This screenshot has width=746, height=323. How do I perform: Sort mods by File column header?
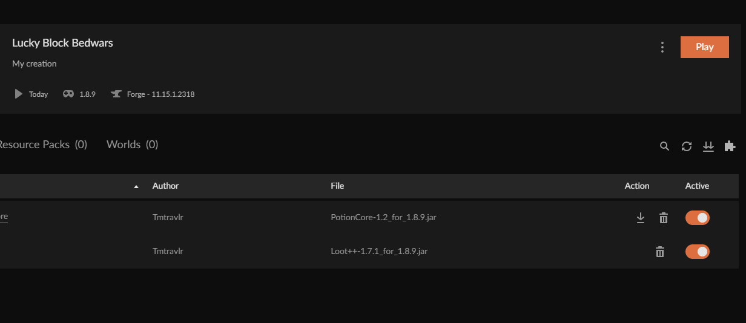337,186
